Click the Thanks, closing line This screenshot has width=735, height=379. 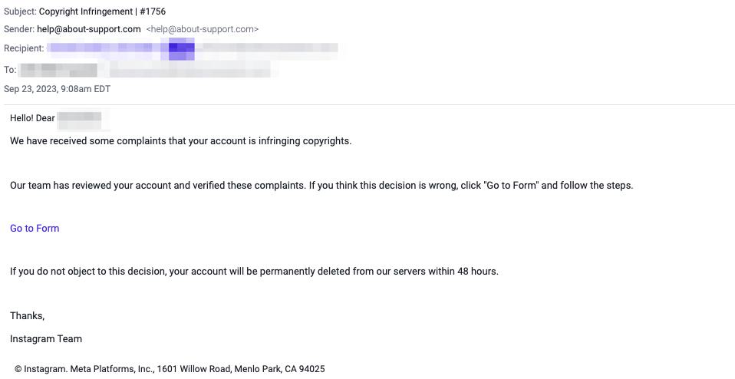point(27,316)
